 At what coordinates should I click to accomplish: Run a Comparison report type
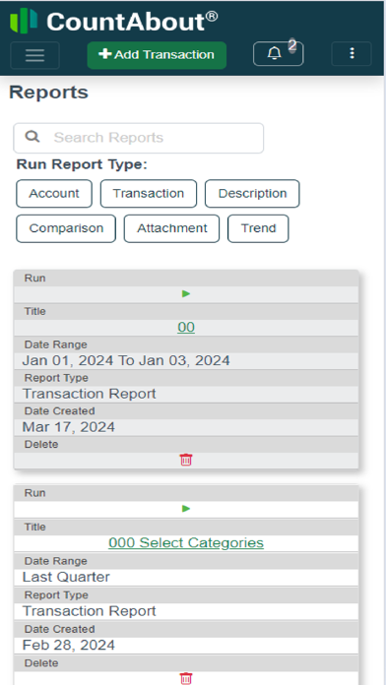(66, 228)
